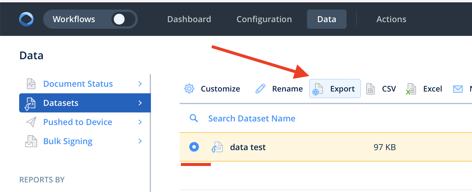Click the Customize gear icon
The width and height of the screenshot is (472, 192).
click(189, 89)
